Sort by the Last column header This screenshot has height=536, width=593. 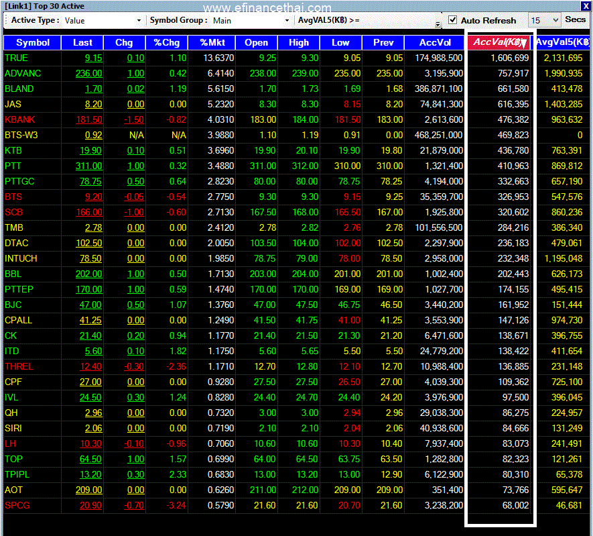(x=82, y=42)
